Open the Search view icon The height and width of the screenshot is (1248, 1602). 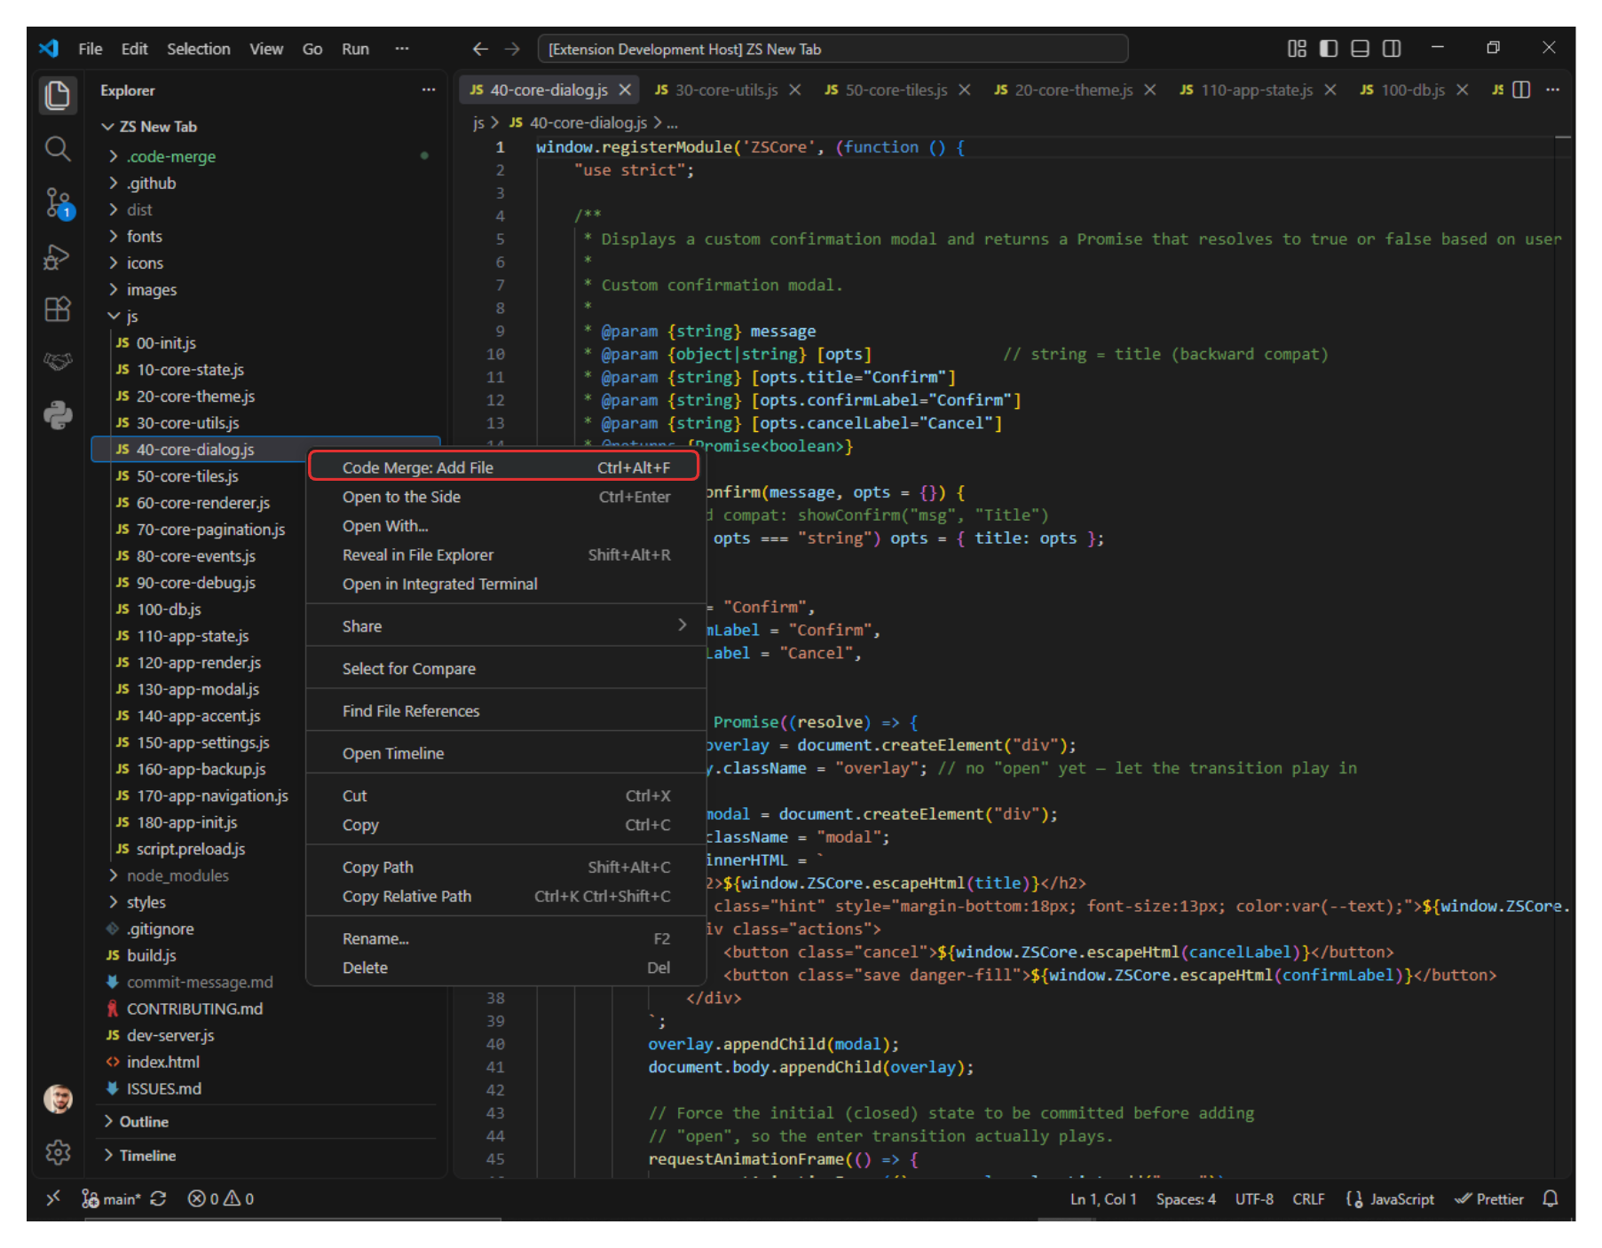click(58, 149)
